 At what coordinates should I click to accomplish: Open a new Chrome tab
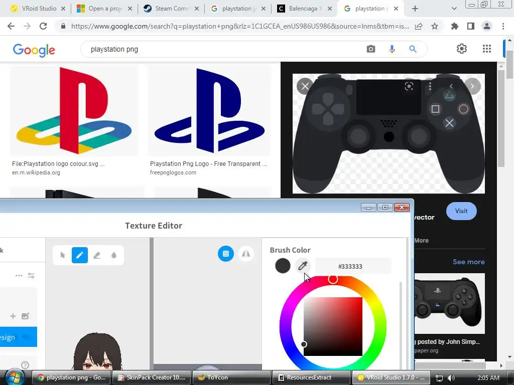click(x=415, y=9)
